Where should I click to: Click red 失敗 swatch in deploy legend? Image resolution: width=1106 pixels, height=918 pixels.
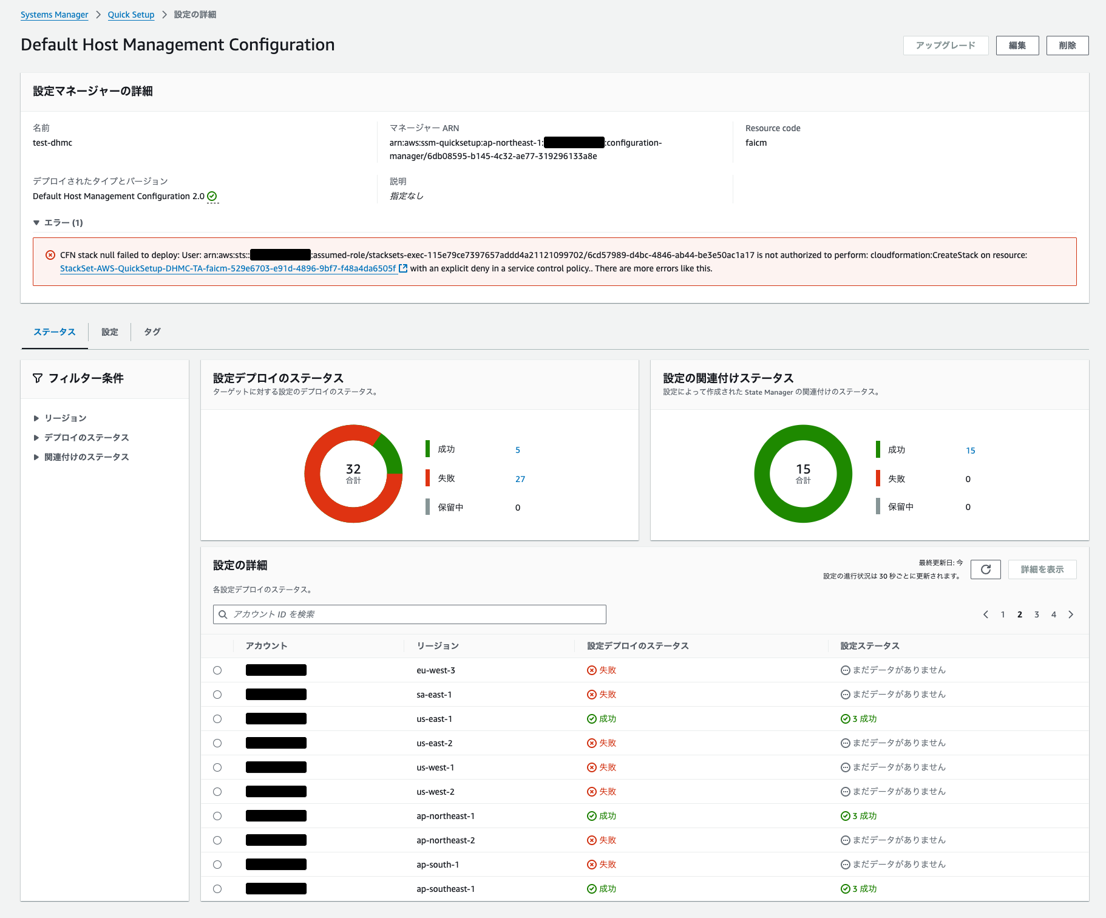427,478
